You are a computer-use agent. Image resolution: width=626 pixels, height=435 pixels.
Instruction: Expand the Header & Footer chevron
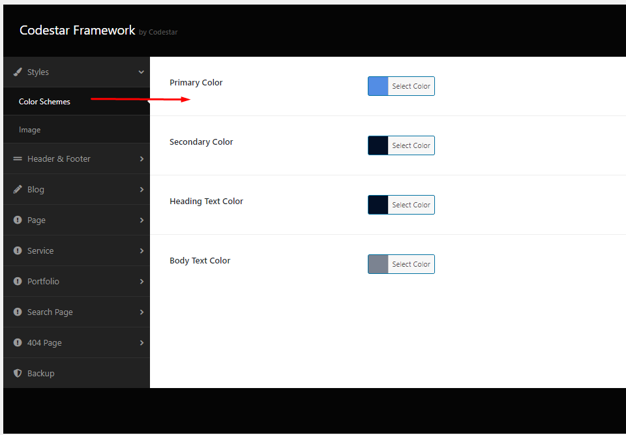142,159
